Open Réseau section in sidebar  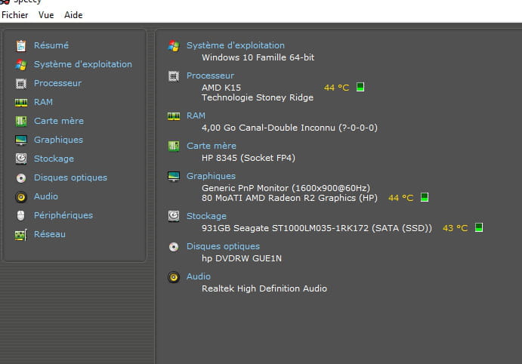(50, 234)
